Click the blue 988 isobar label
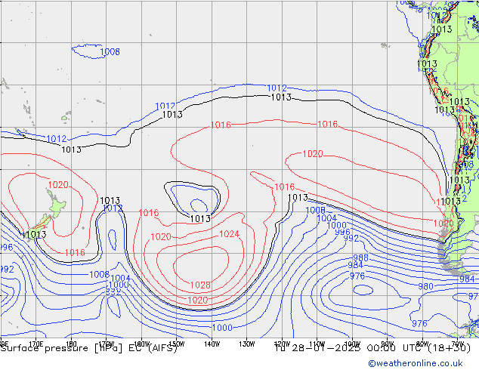 point(361,257)
